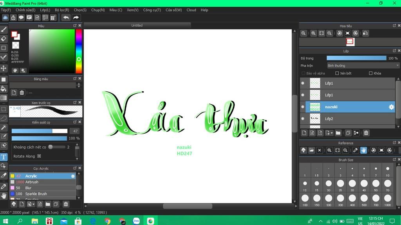Toggle the Xén bớt clipping checkbox
401x225 pixels.
click(337, 73)
